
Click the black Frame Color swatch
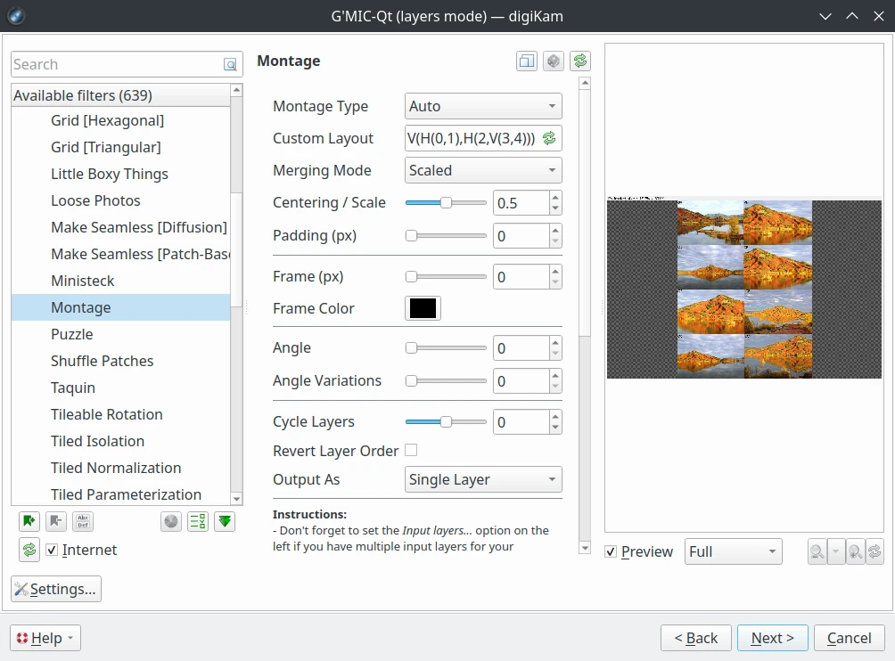423,308
